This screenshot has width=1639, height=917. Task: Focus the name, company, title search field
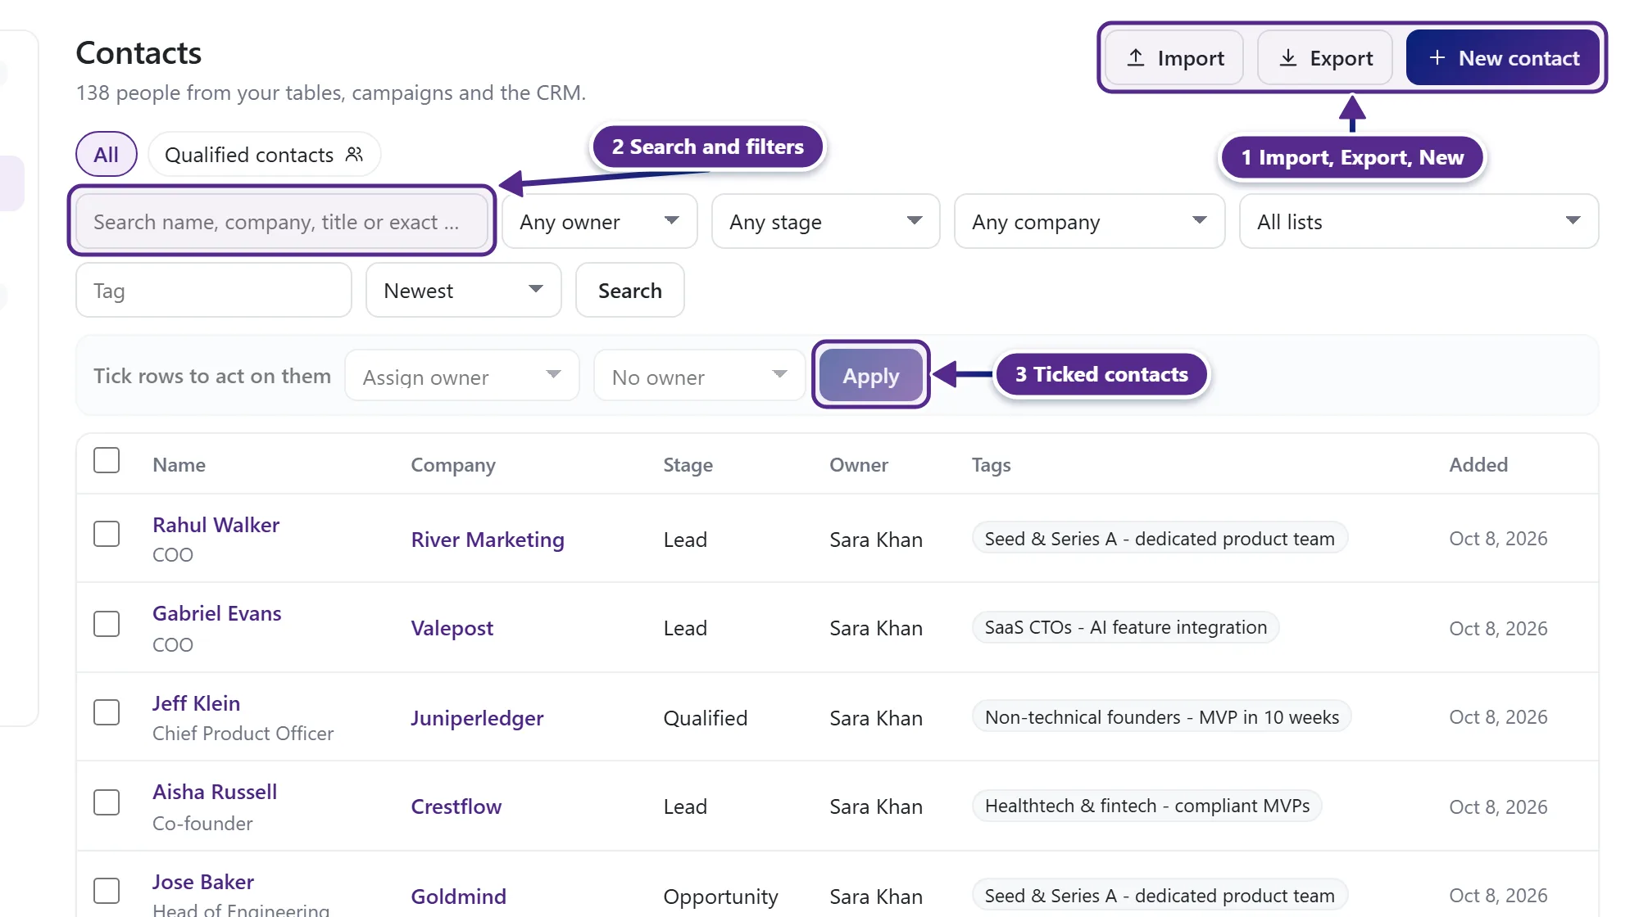click(x=281, y=221)
